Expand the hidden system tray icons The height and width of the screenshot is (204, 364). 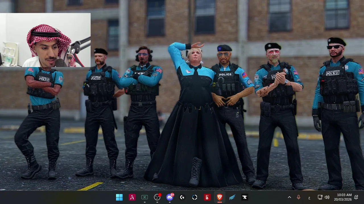point(289,197)
